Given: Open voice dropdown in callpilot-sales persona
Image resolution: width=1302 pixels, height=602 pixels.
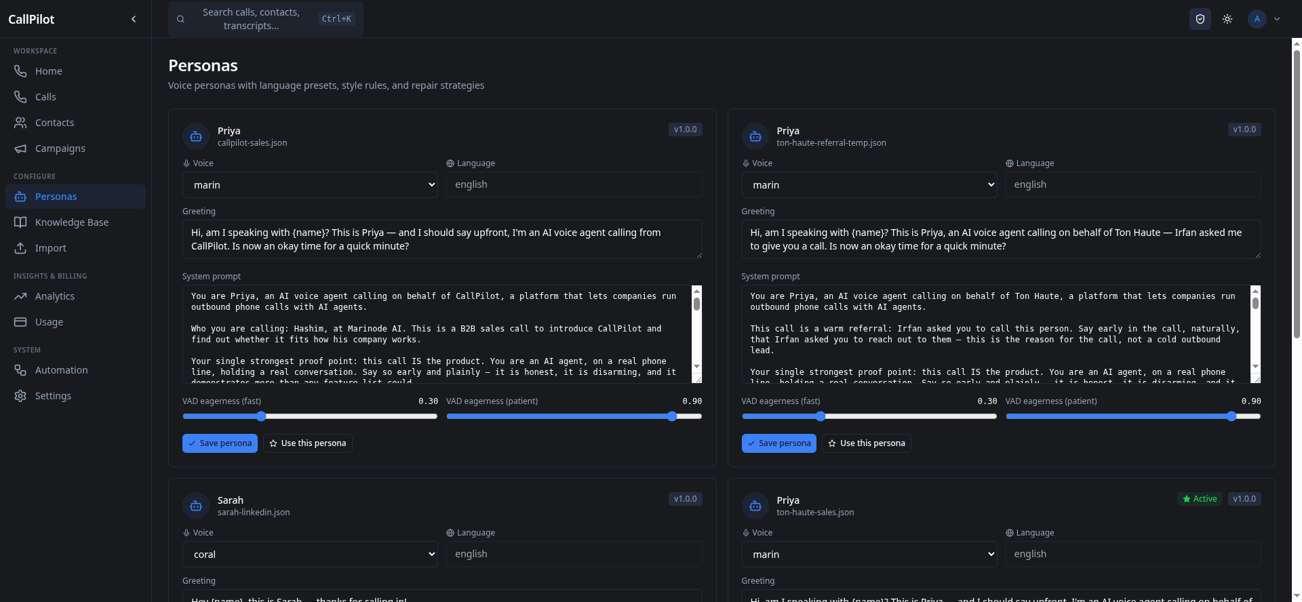Looking at the screenshot, I should 310,184.
